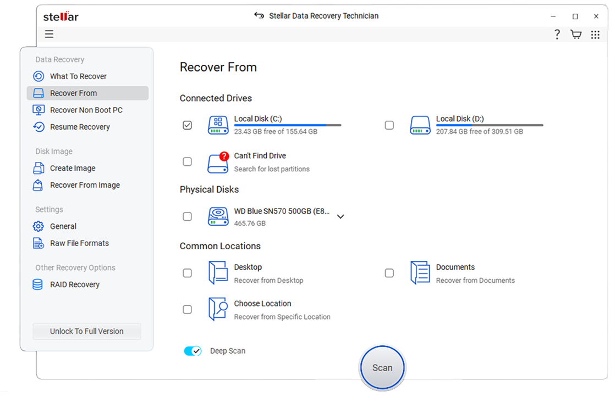Click the WD Blue SN570 hard disk icon
This screenshot has height=397, width=615.
pyautogui.click(x=218, y=216)
